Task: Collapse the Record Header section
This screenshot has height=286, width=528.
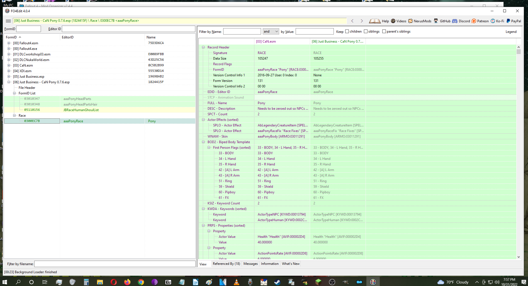Action: point(203,47)
